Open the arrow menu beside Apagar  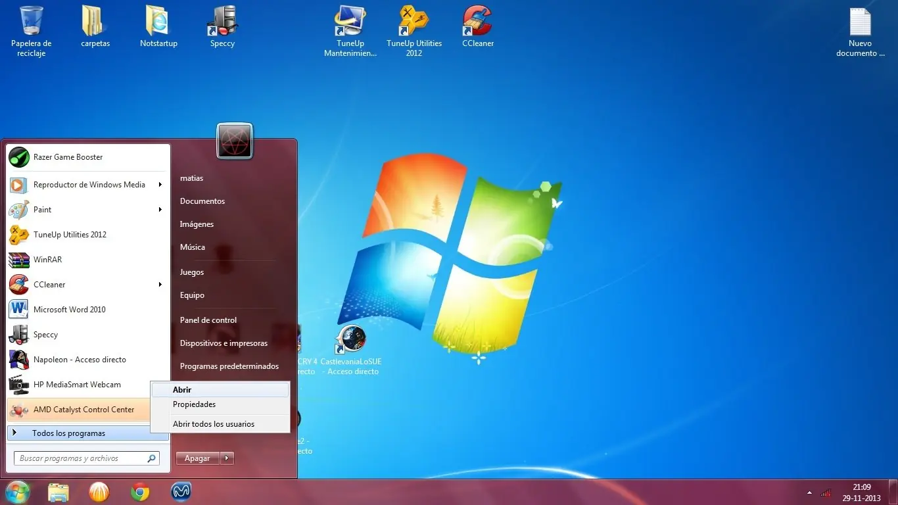(227, 458)
